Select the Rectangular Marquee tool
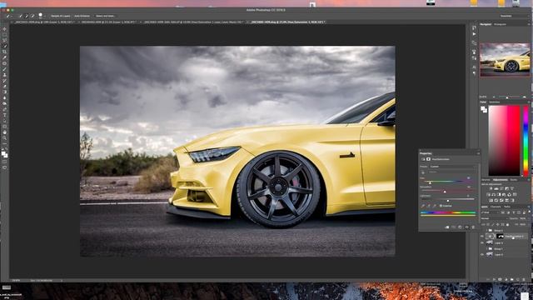The width and height of the screenshot is (533, 300). point(4,35)
